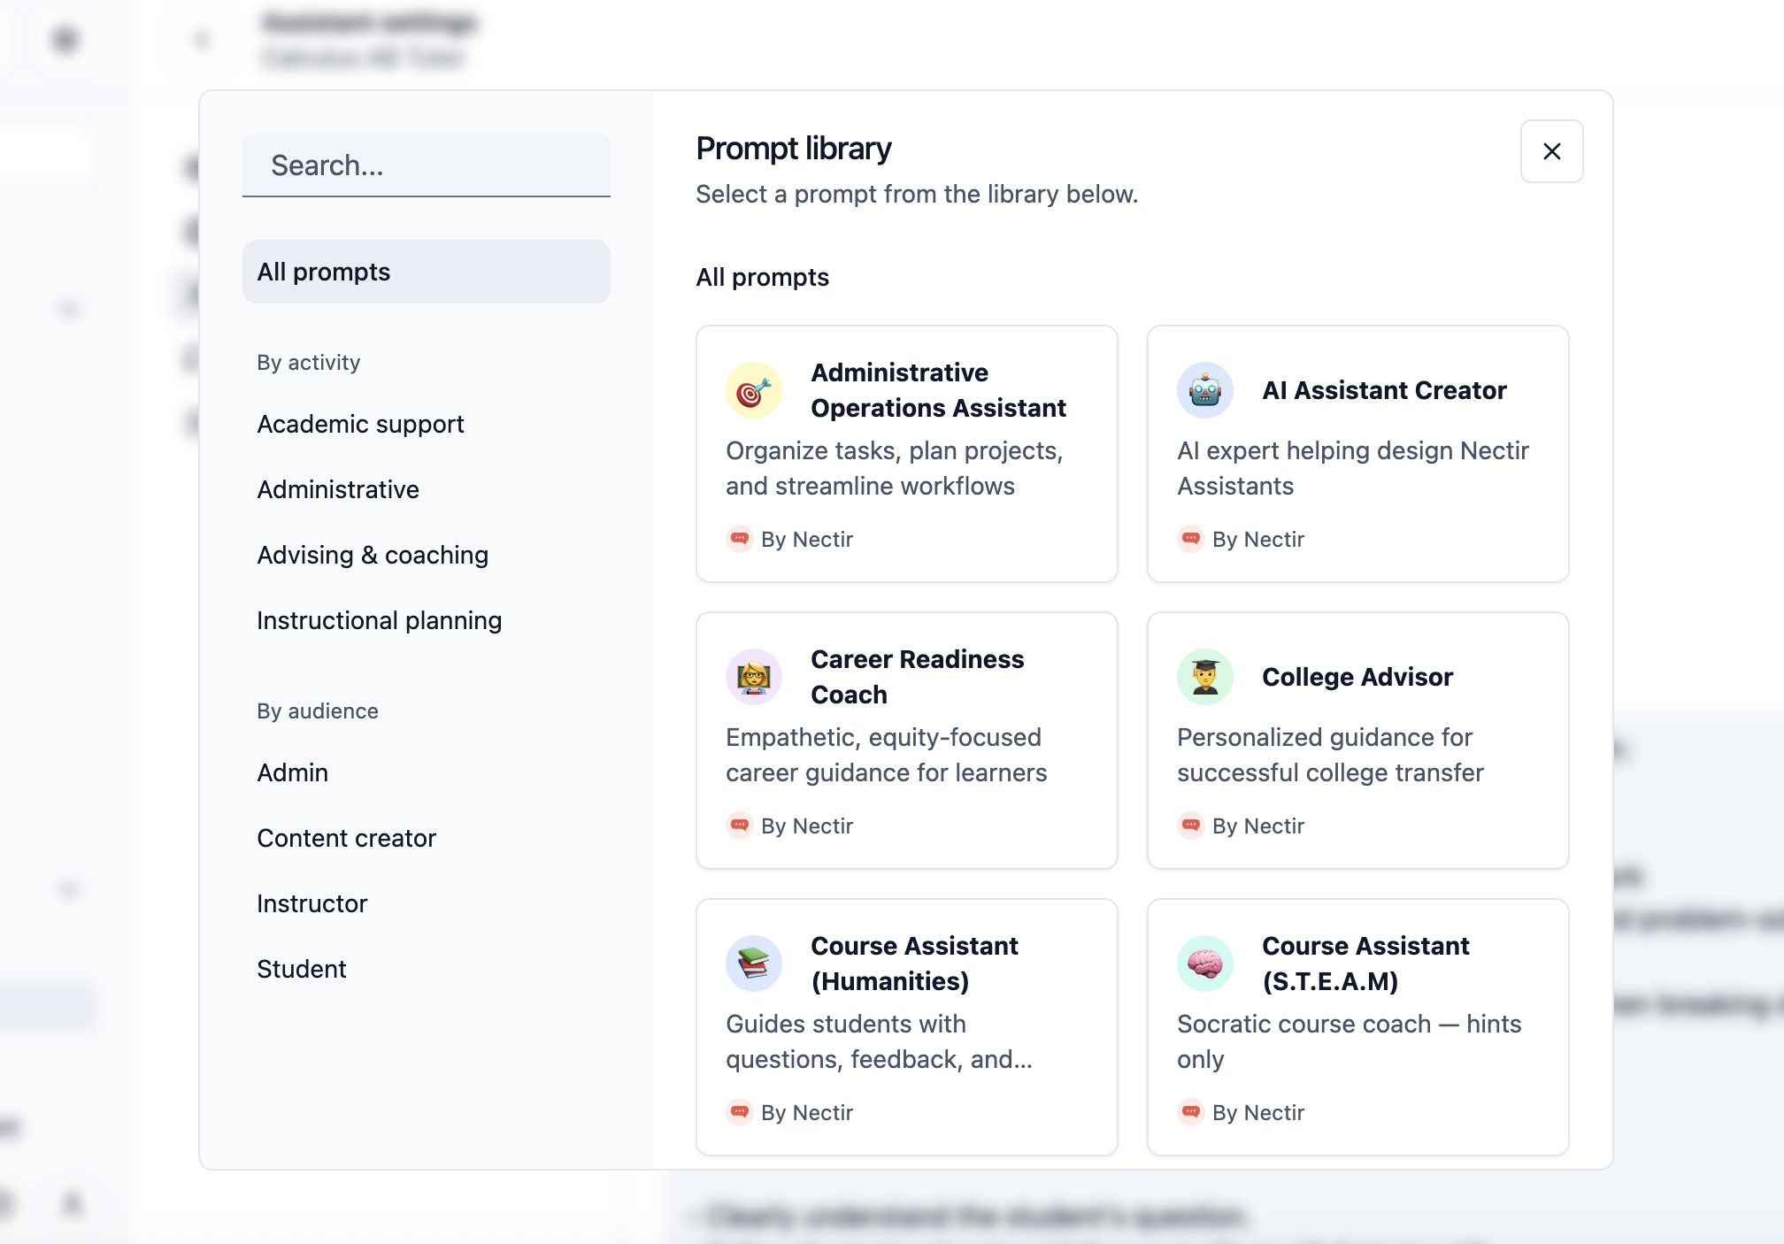Select the Academic support category
This screenshot has height=1244, width=1784.
click(x=360, y=424)
